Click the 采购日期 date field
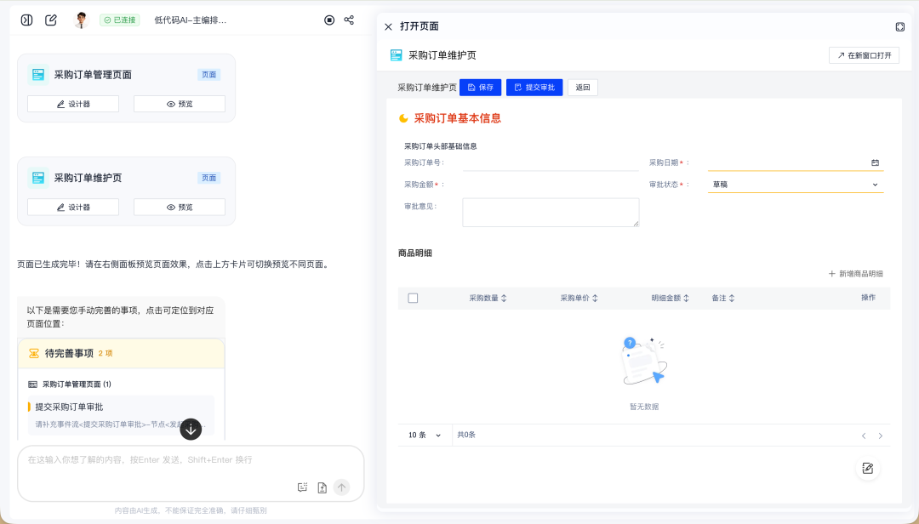This screenshot has width=919, height=524. (796, 162)
